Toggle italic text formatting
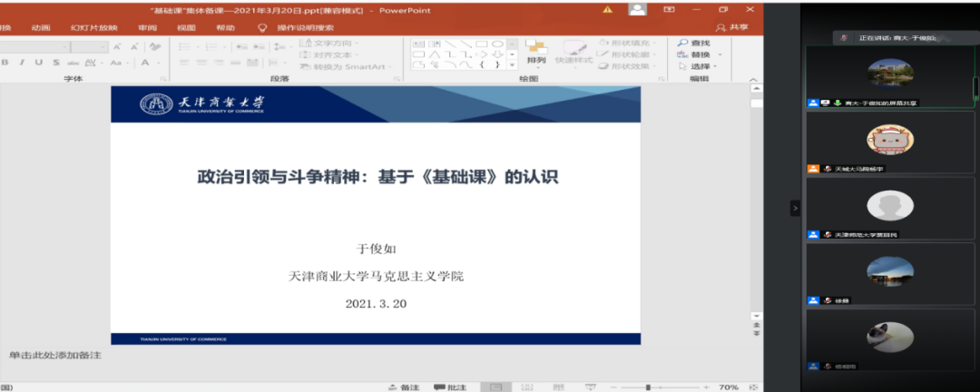The height and width of the screenshot is (392, 980). 21,63
